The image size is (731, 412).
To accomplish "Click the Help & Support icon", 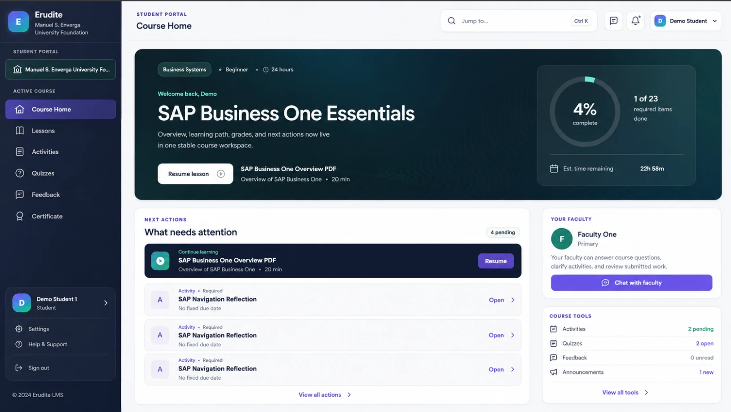I will click(x=19, y=344).
